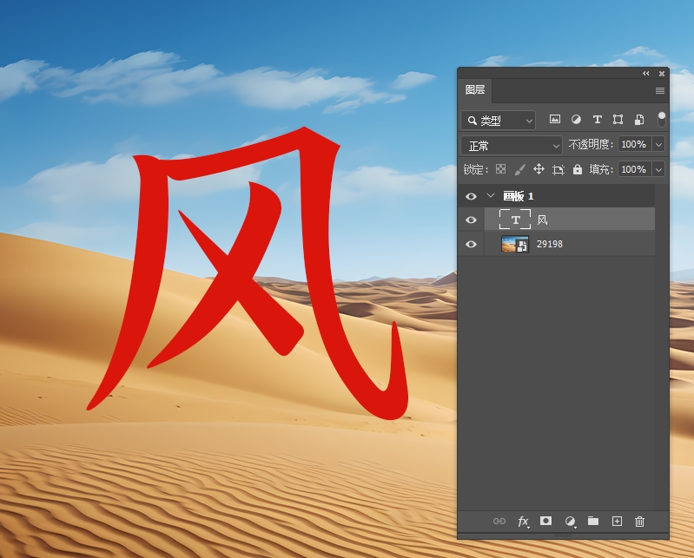Screen dimensions: 694x558
Task: Open the Layers panel menu
Action: click(x=660, y=90)
